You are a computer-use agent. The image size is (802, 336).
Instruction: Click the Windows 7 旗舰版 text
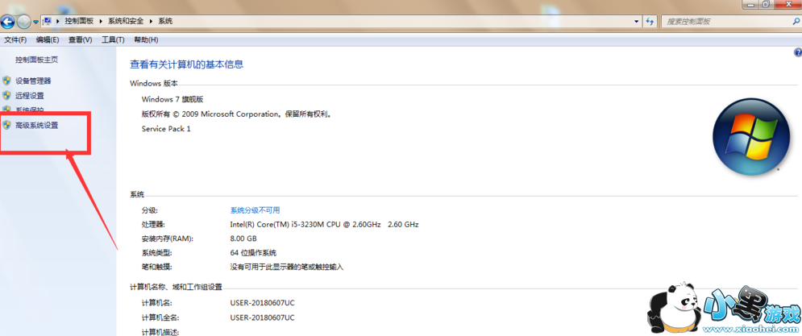172,99
